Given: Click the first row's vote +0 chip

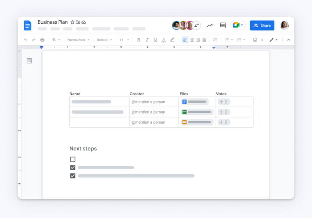Looking at the screenshot, I should [x=224, y=102].
